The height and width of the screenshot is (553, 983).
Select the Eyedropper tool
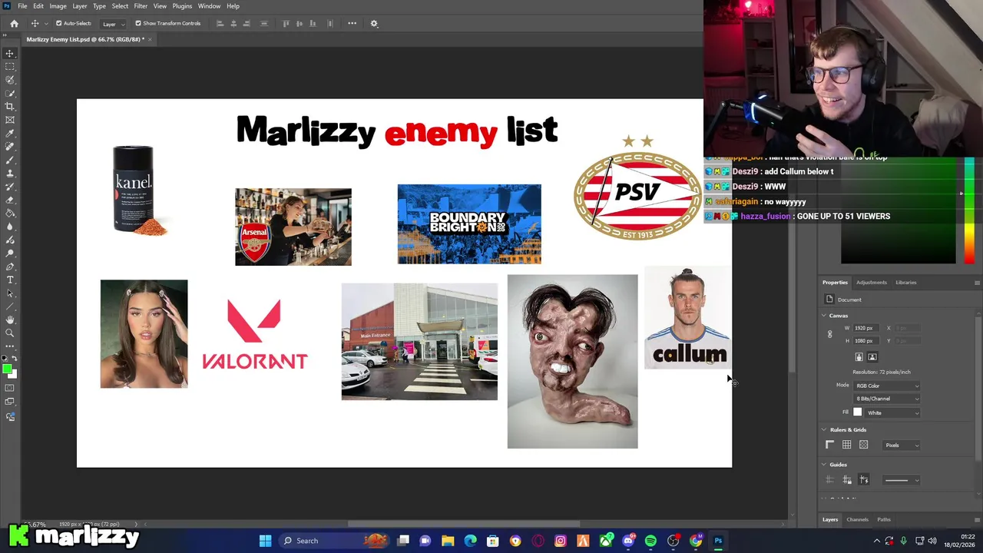pyautogui.click(x=10, y=134)
